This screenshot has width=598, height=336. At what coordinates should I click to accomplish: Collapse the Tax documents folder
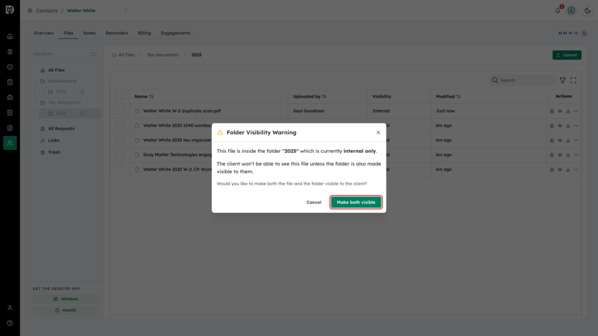tap(37, 103)
